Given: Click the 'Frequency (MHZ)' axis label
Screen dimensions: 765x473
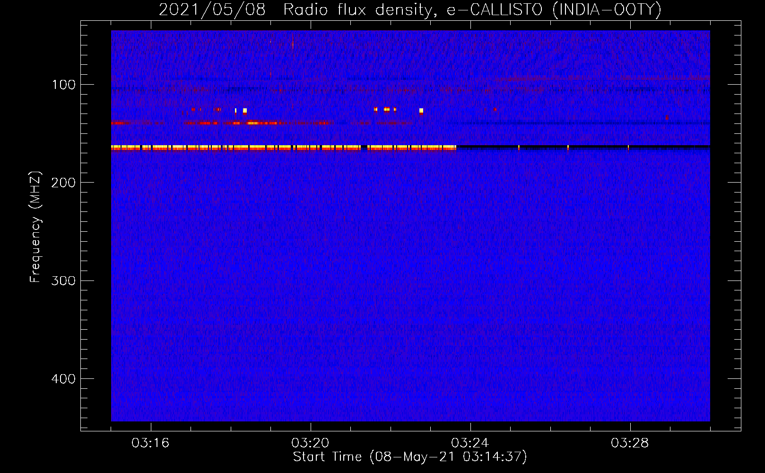Looking at the screenshot, I should coord(35,227).
